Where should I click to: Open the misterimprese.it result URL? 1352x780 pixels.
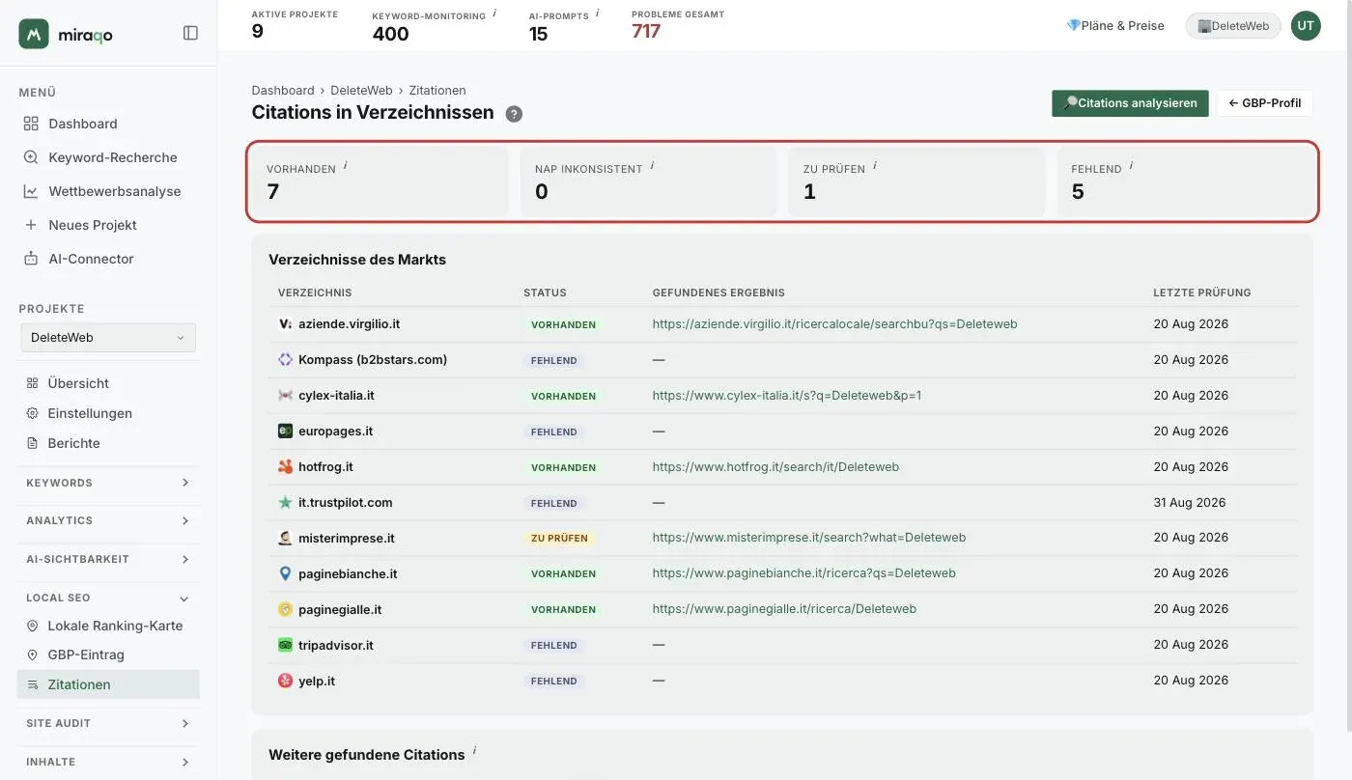coord(809,538)
